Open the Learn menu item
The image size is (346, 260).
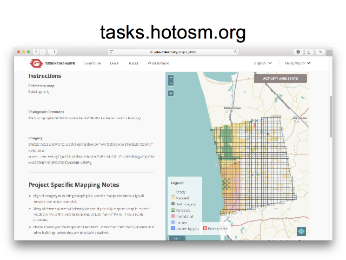[114, 63]
